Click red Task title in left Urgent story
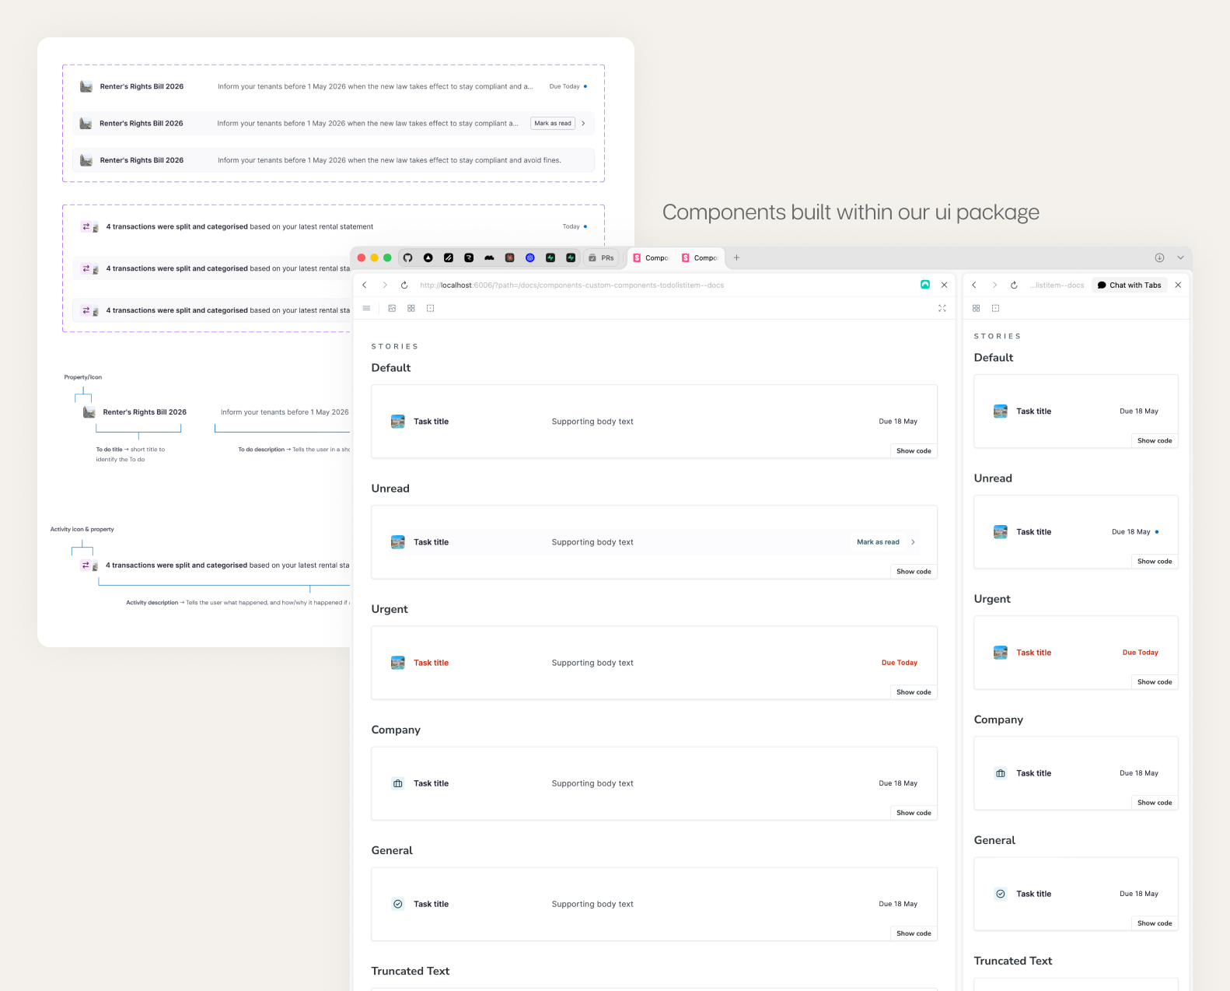This screenshot has height=991, width=1230. (x=431, y=663)
